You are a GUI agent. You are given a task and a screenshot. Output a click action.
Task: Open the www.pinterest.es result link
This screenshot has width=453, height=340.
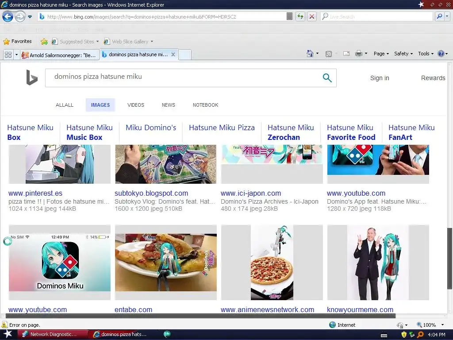tap(35, 193)
